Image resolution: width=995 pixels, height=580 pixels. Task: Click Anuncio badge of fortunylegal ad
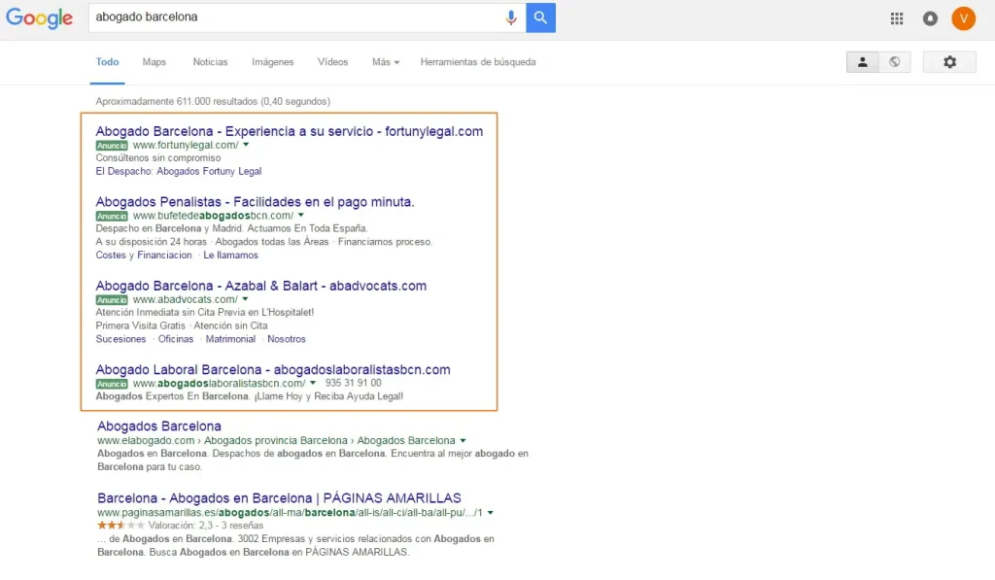[112, 146]
